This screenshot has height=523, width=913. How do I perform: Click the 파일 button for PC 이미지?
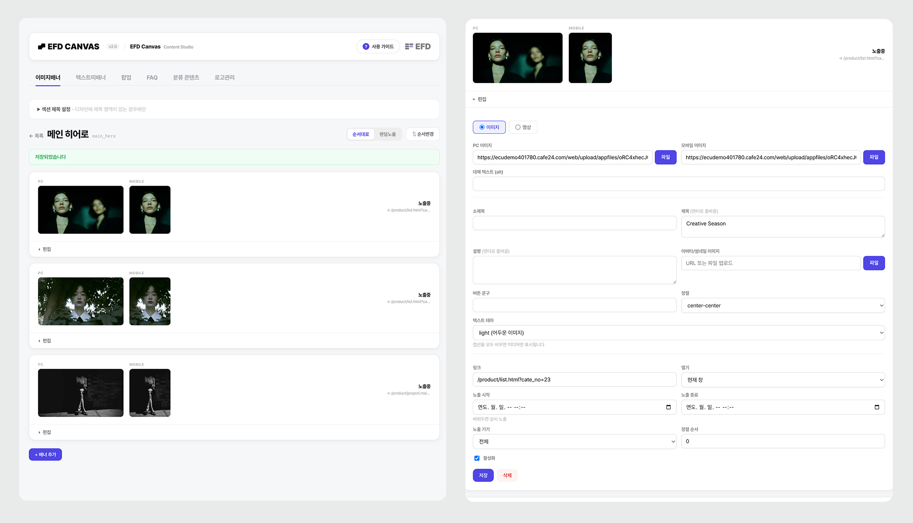[665, 157]
